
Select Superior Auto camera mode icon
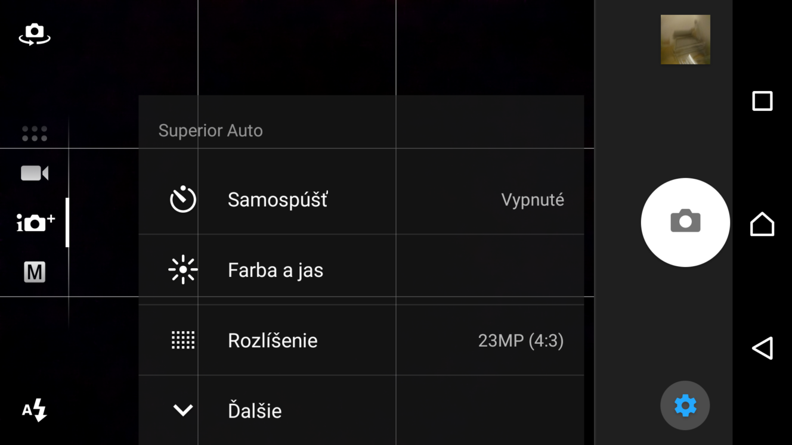pos(35,223)
